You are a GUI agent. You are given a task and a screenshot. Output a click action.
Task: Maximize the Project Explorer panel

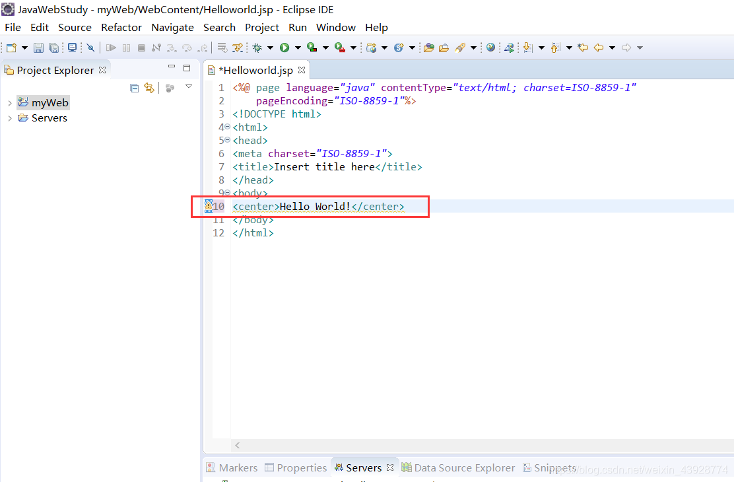click(187, 68)
